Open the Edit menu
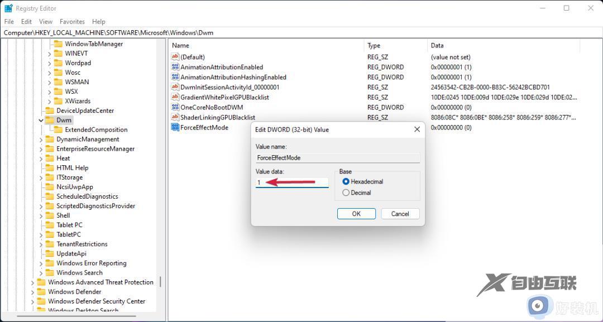This screenshot has height=322, width=603. [26, 21]
